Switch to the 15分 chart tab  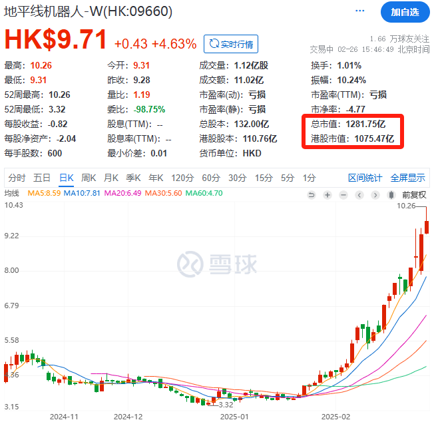pos(264,178)
